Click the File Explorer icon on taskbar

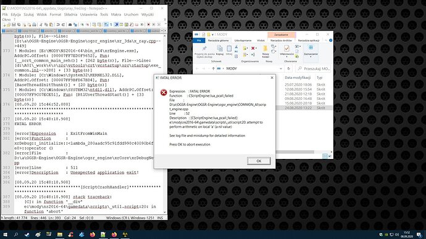(x=60, y=235)
